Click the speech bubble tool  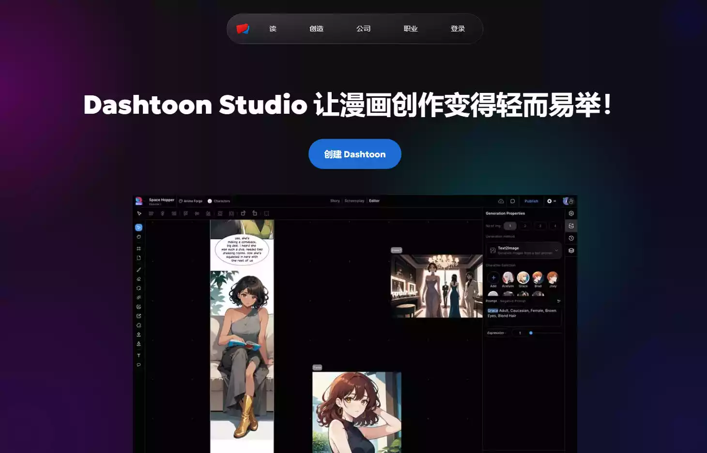click(x=139, y=365)
